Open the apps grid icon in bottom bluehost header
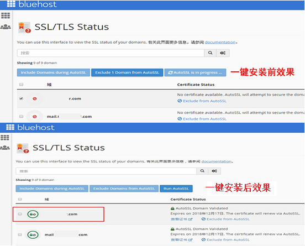Viewport: 305px width, 246px height. coord(10,127)
